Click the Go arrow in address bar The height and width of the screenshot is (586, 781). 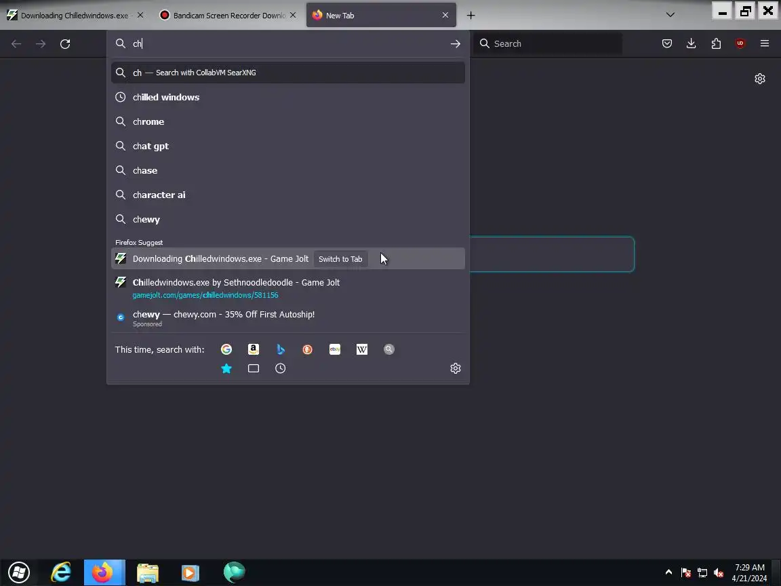point(456,44)
